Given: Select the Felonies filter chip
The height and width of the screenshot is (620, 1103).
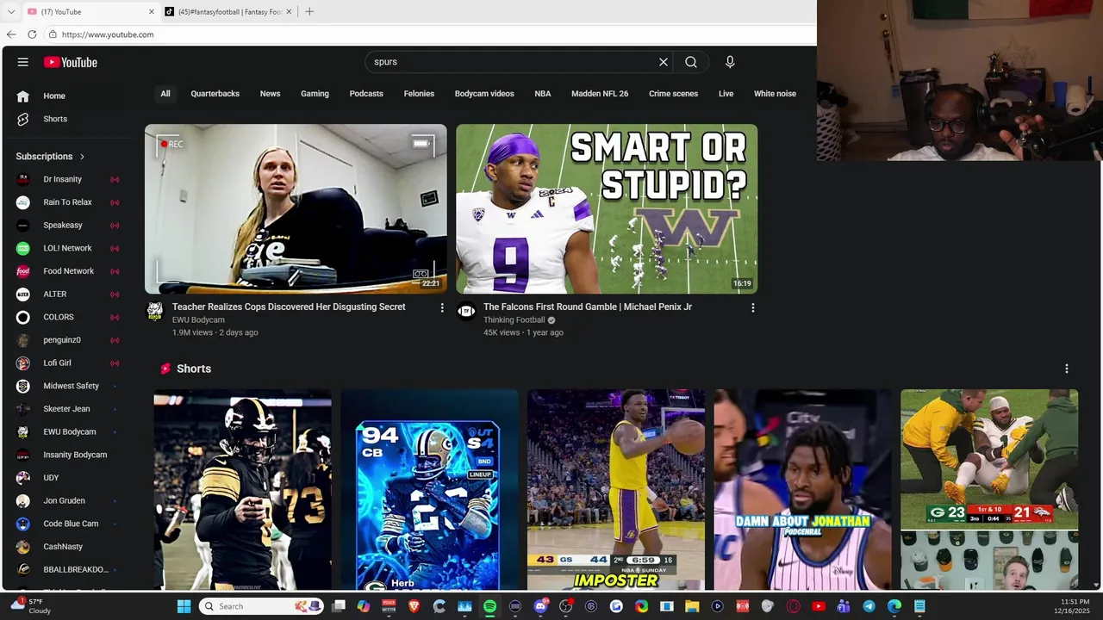Looking at the screenshot, I should tap(419, 94).
